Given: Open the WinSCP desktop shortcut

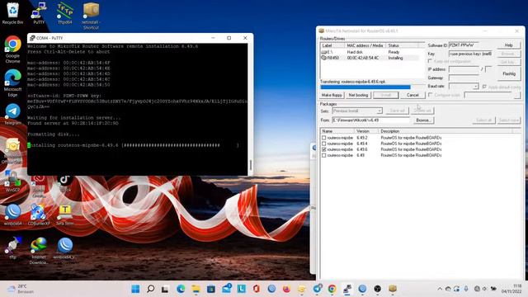Looking at the screenshot, I should (12, 181).
